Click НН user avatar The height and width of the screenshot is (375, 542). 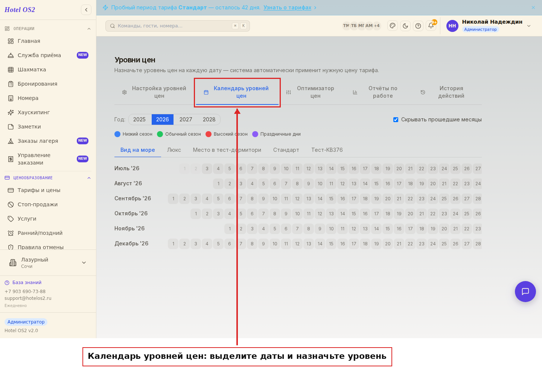(452, 26)
